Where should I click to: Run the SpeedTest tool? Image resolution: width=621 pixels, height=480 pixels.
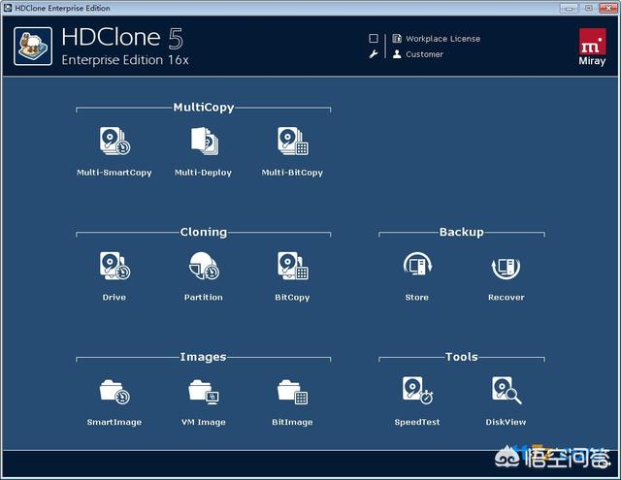tap(417, 390)
